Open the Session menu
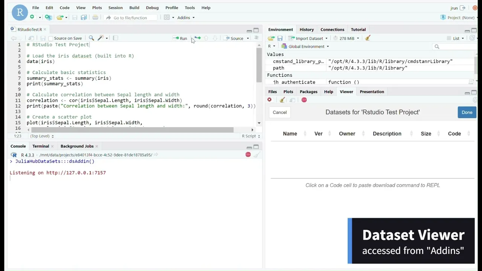 pos(115,8)
